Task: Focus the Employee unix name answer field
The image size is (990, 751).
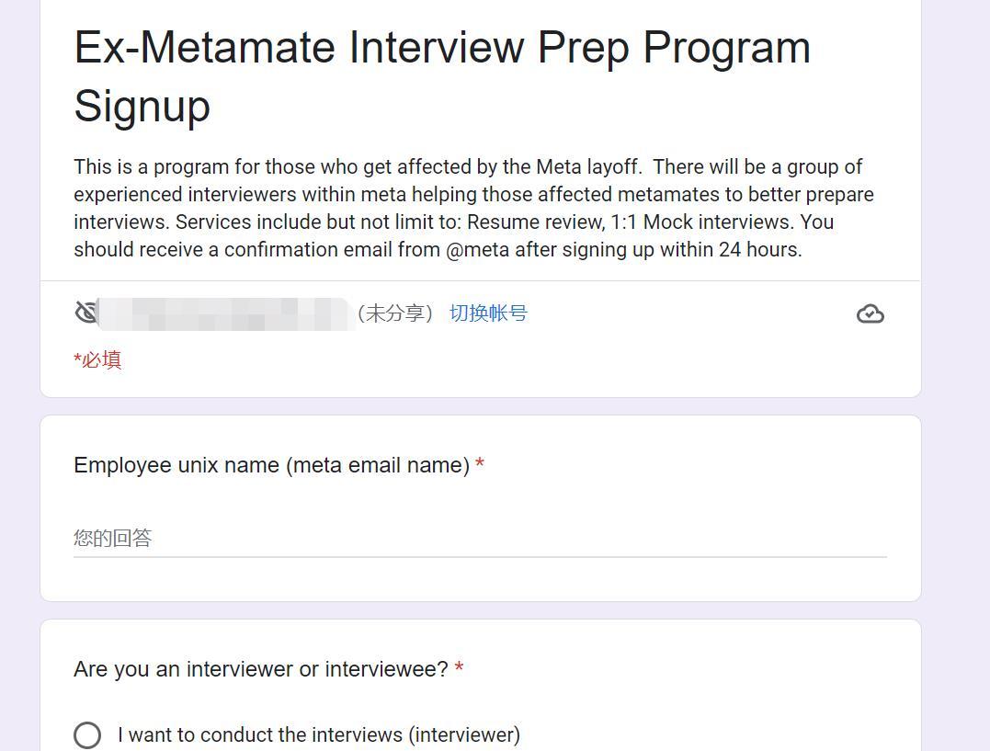Action: (x=480, y=538)
